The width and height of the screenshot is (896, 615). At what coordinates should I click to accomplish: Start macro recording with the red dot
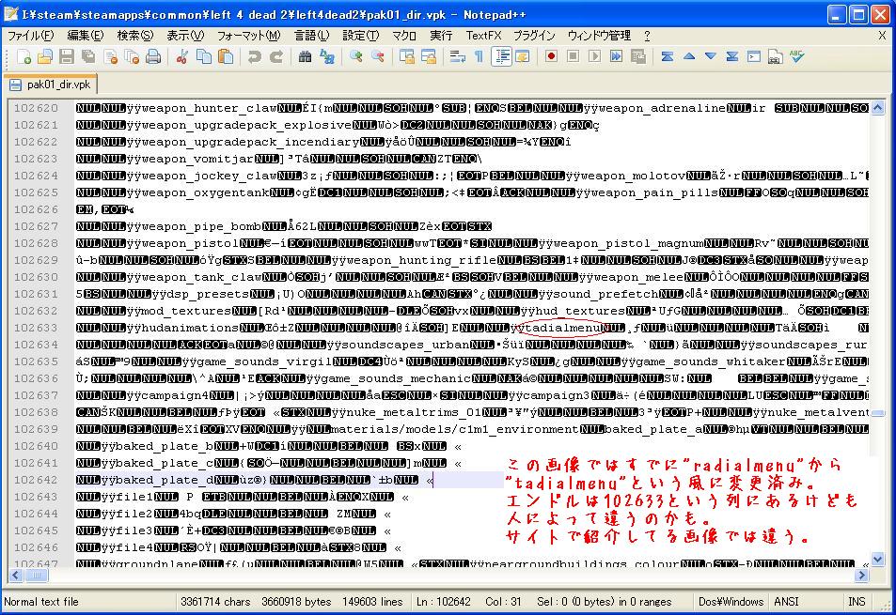[x=552, y=56]
